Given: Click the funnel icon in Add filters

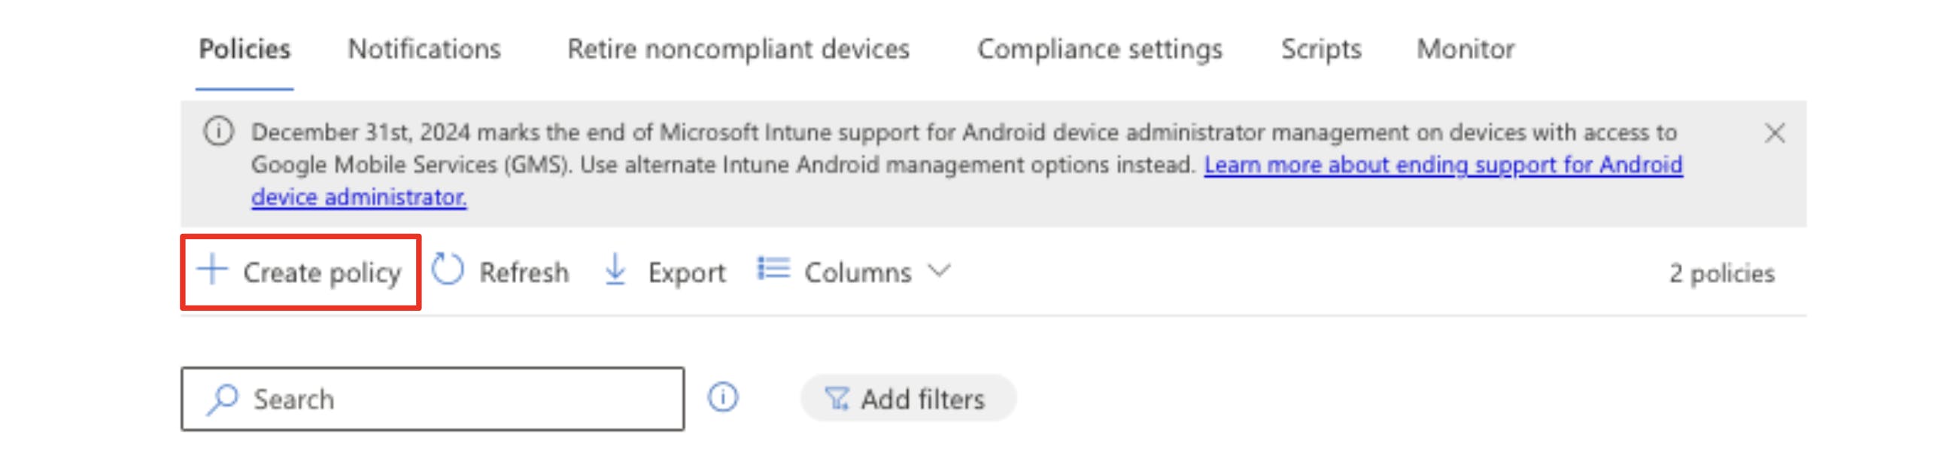Looking at the screenshot, I should click(x=837, y=399).
